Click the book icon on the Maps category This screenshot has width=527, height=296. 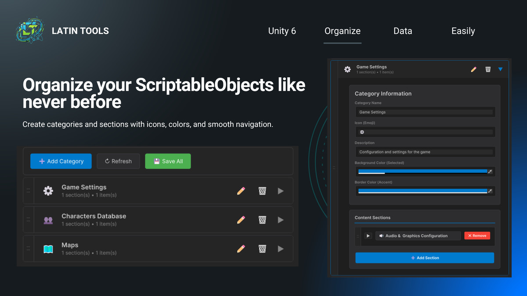[48, 248]
